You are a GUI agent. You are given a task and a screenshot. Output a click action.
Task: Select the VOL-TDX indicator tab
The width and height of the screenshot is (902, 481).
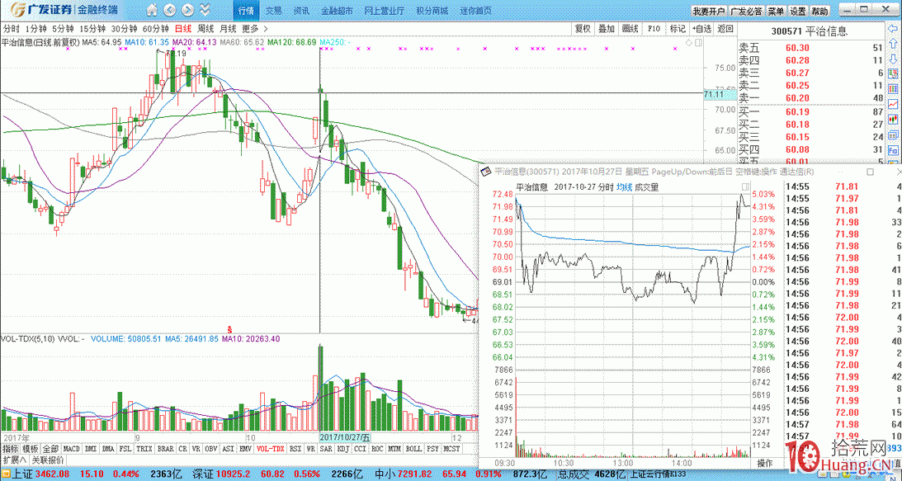point(271,448)
